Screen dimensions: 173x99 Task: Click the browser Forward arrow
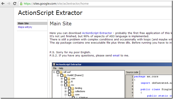pos(9,4)
